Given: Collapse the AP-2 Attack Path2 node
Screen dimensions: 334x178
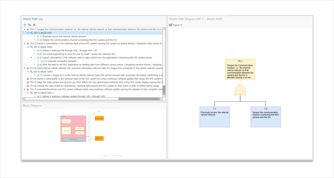Looking at the screenshot, I should pos(28,47).
